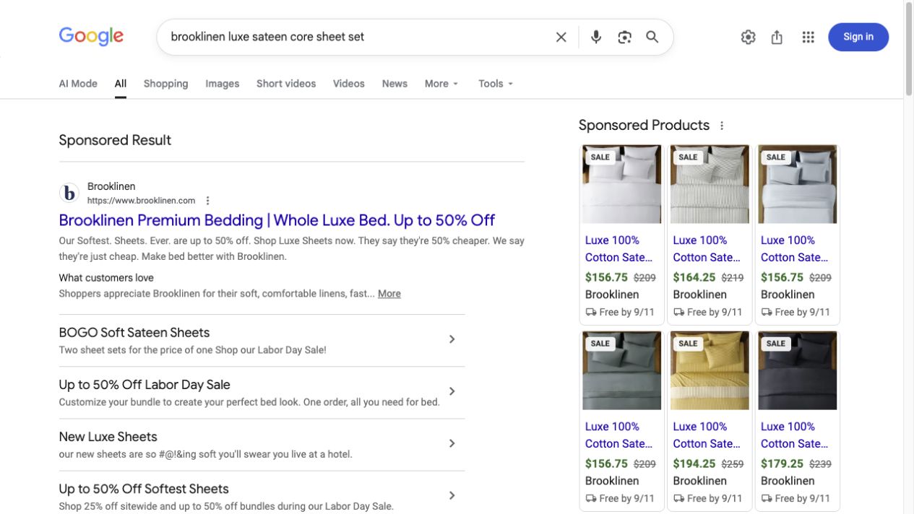Open three-dot menu next to brooklinen.com URL
This screenshot has height=514, width=914.
pyautogui.click(x=208, y=201)
